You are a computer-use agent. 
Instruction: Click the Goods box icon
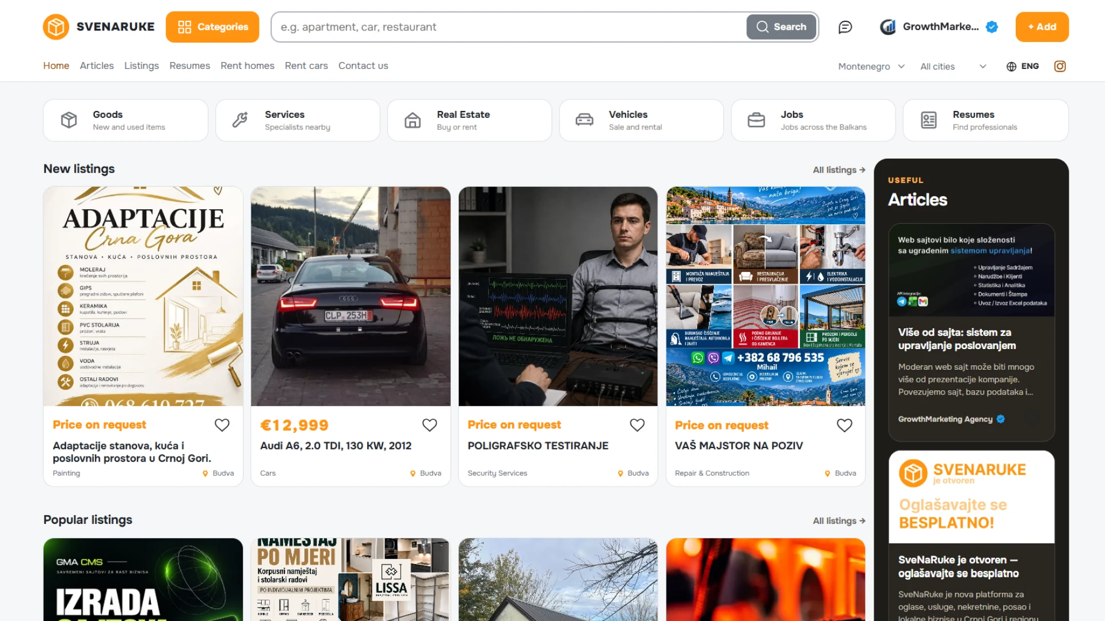tap(69, 120)
